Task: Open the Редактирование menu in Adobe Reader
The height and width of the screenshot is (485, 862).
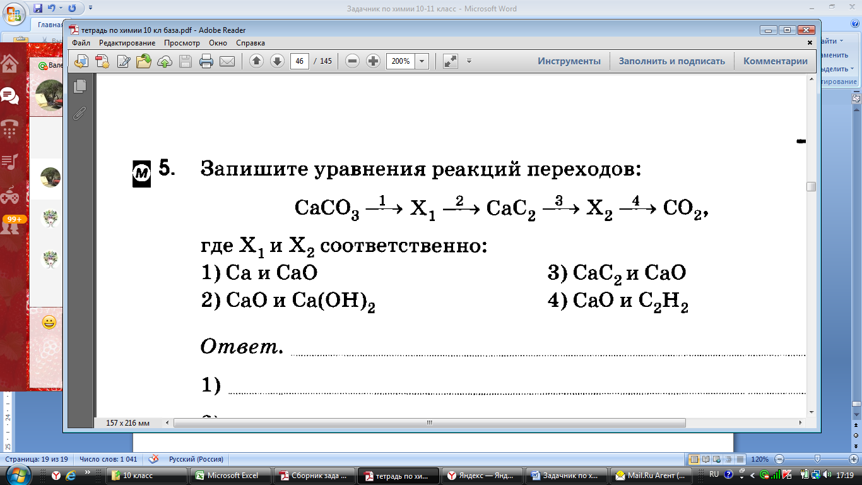Action: pos(127,43)
